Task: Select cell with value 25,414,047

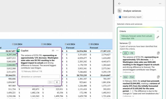Action: (x=105, y=75)
